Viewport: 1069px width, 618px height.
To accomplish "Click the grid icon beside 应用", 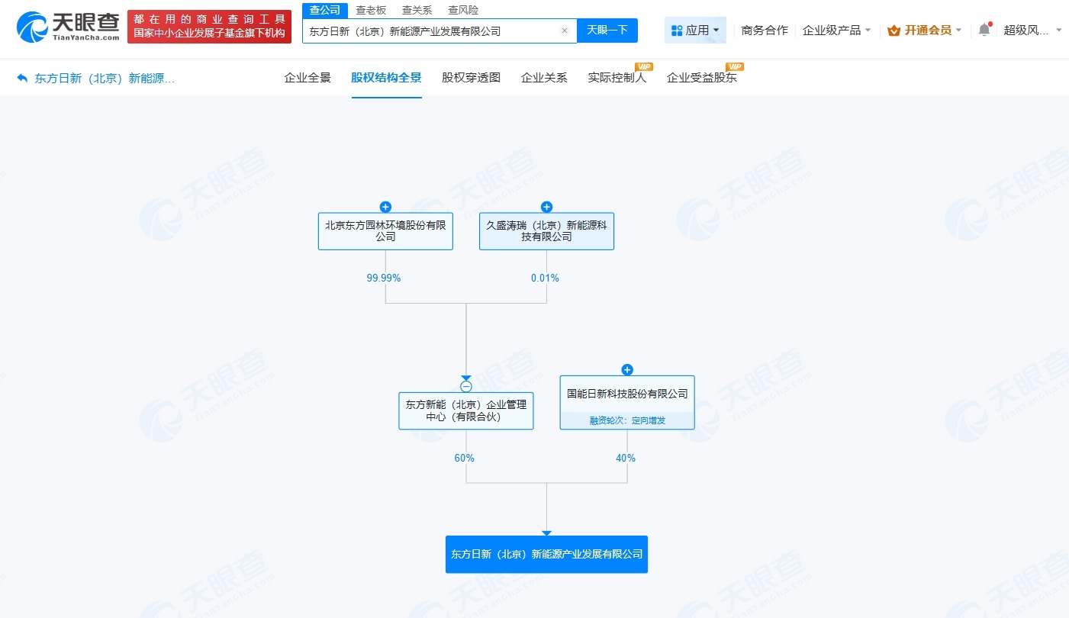I will 676,29.
